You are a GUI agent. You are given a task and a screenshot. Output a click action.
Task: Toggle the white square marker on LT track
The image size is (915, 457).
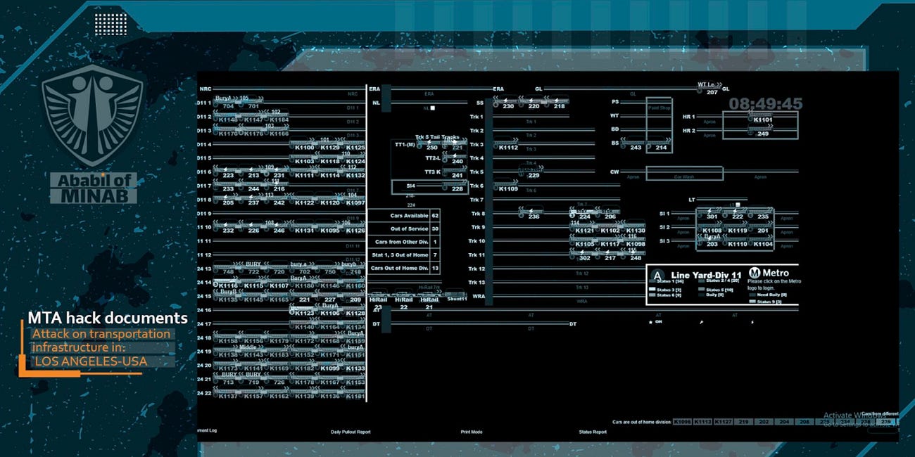coord(737,203)
